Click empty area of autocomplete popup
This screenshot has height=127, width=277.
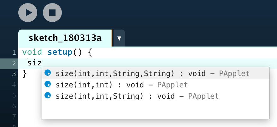point(156,110)
